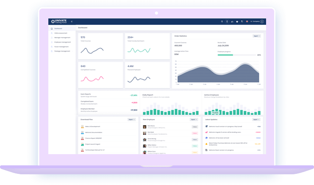Click the search icon in the header
This screenshot has height=185, width=314.
[222, 21]
